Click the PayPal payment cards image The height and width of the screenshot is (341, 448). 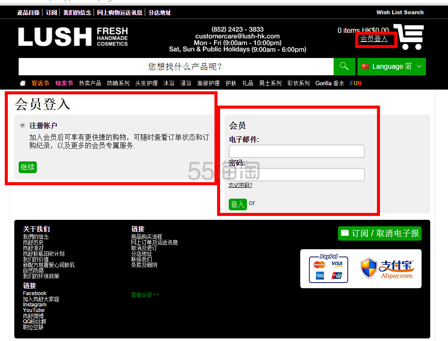point(328,269)
